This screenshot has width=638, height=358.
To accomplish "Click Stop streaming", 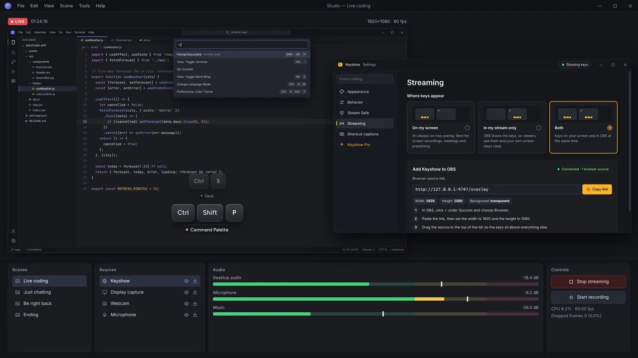I will [588, 281].
